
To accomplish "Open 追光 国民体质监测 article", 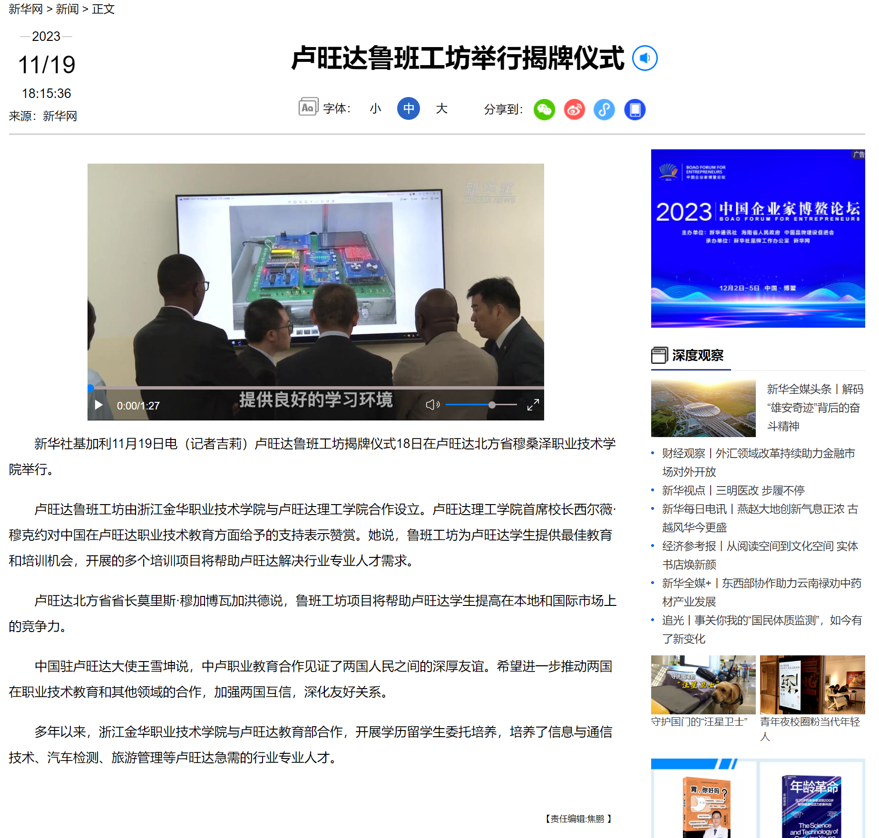I will (x=762, y=629).
